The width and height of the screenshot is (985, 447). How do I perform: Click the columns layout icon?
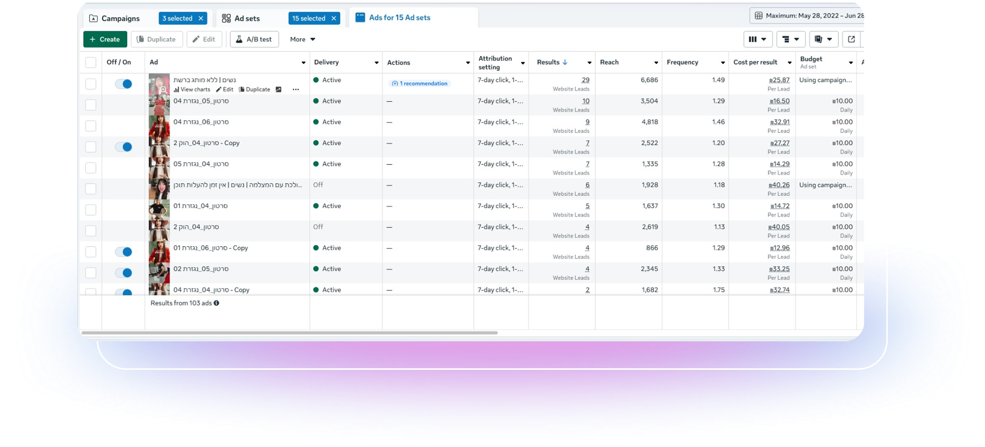click(757, 39)
